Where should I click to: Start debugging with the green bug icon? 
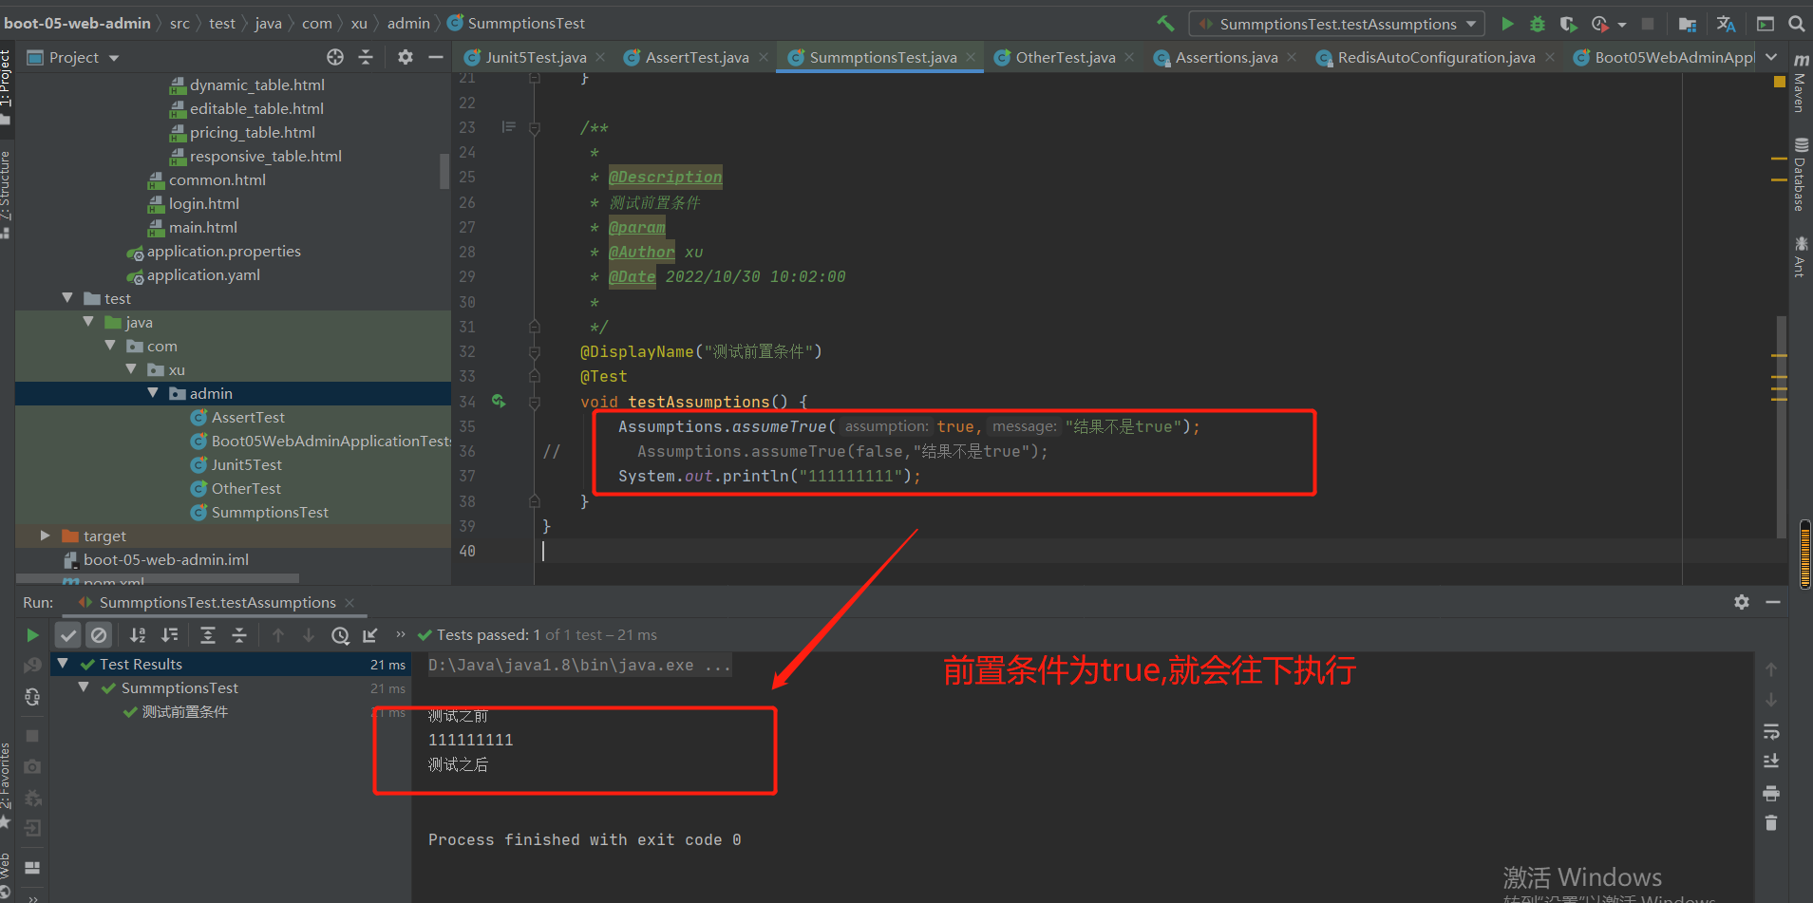point(1538,24)
